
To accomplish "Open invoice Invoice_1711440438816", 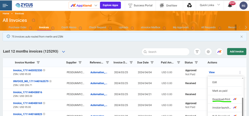I will point(28,92).
